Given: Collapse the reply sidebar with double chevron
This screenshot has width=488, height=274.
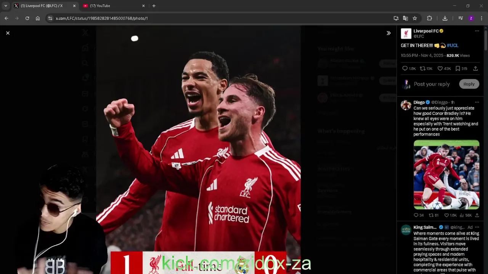Looking at the screenshot, I should [x=388, y=33].
